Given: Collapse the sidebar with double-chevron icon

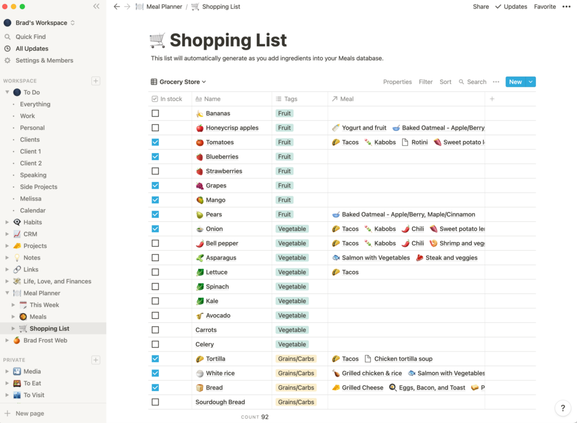Looking at the screenshot, I should click(x=96, y=6).
